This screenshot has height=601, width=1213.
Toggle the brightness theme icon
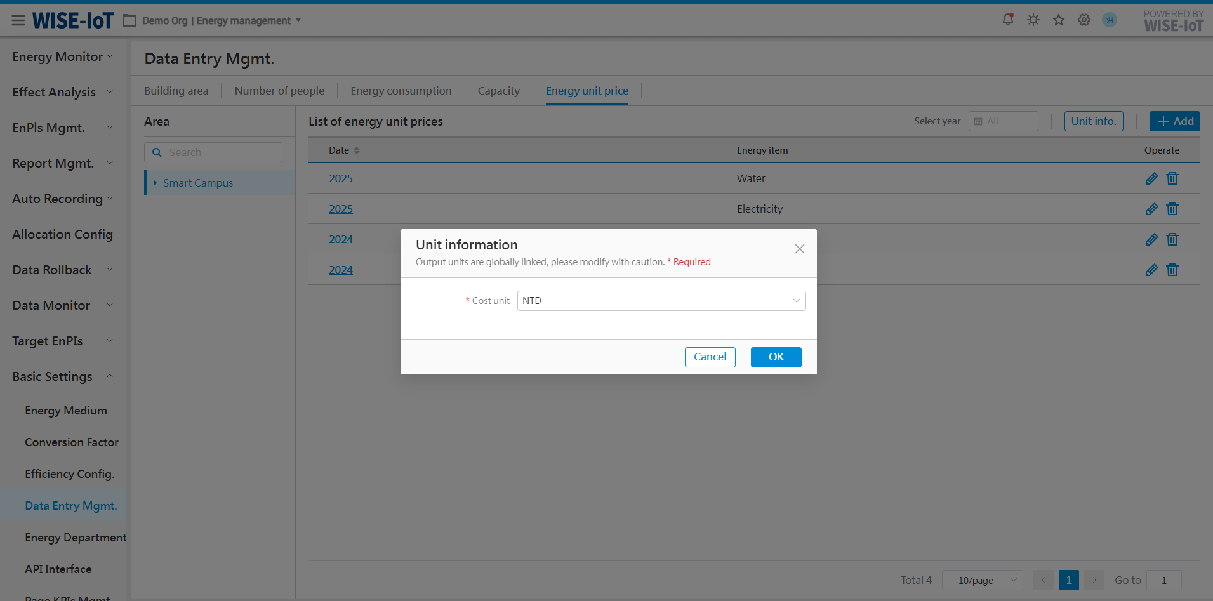pos(1033,20)
